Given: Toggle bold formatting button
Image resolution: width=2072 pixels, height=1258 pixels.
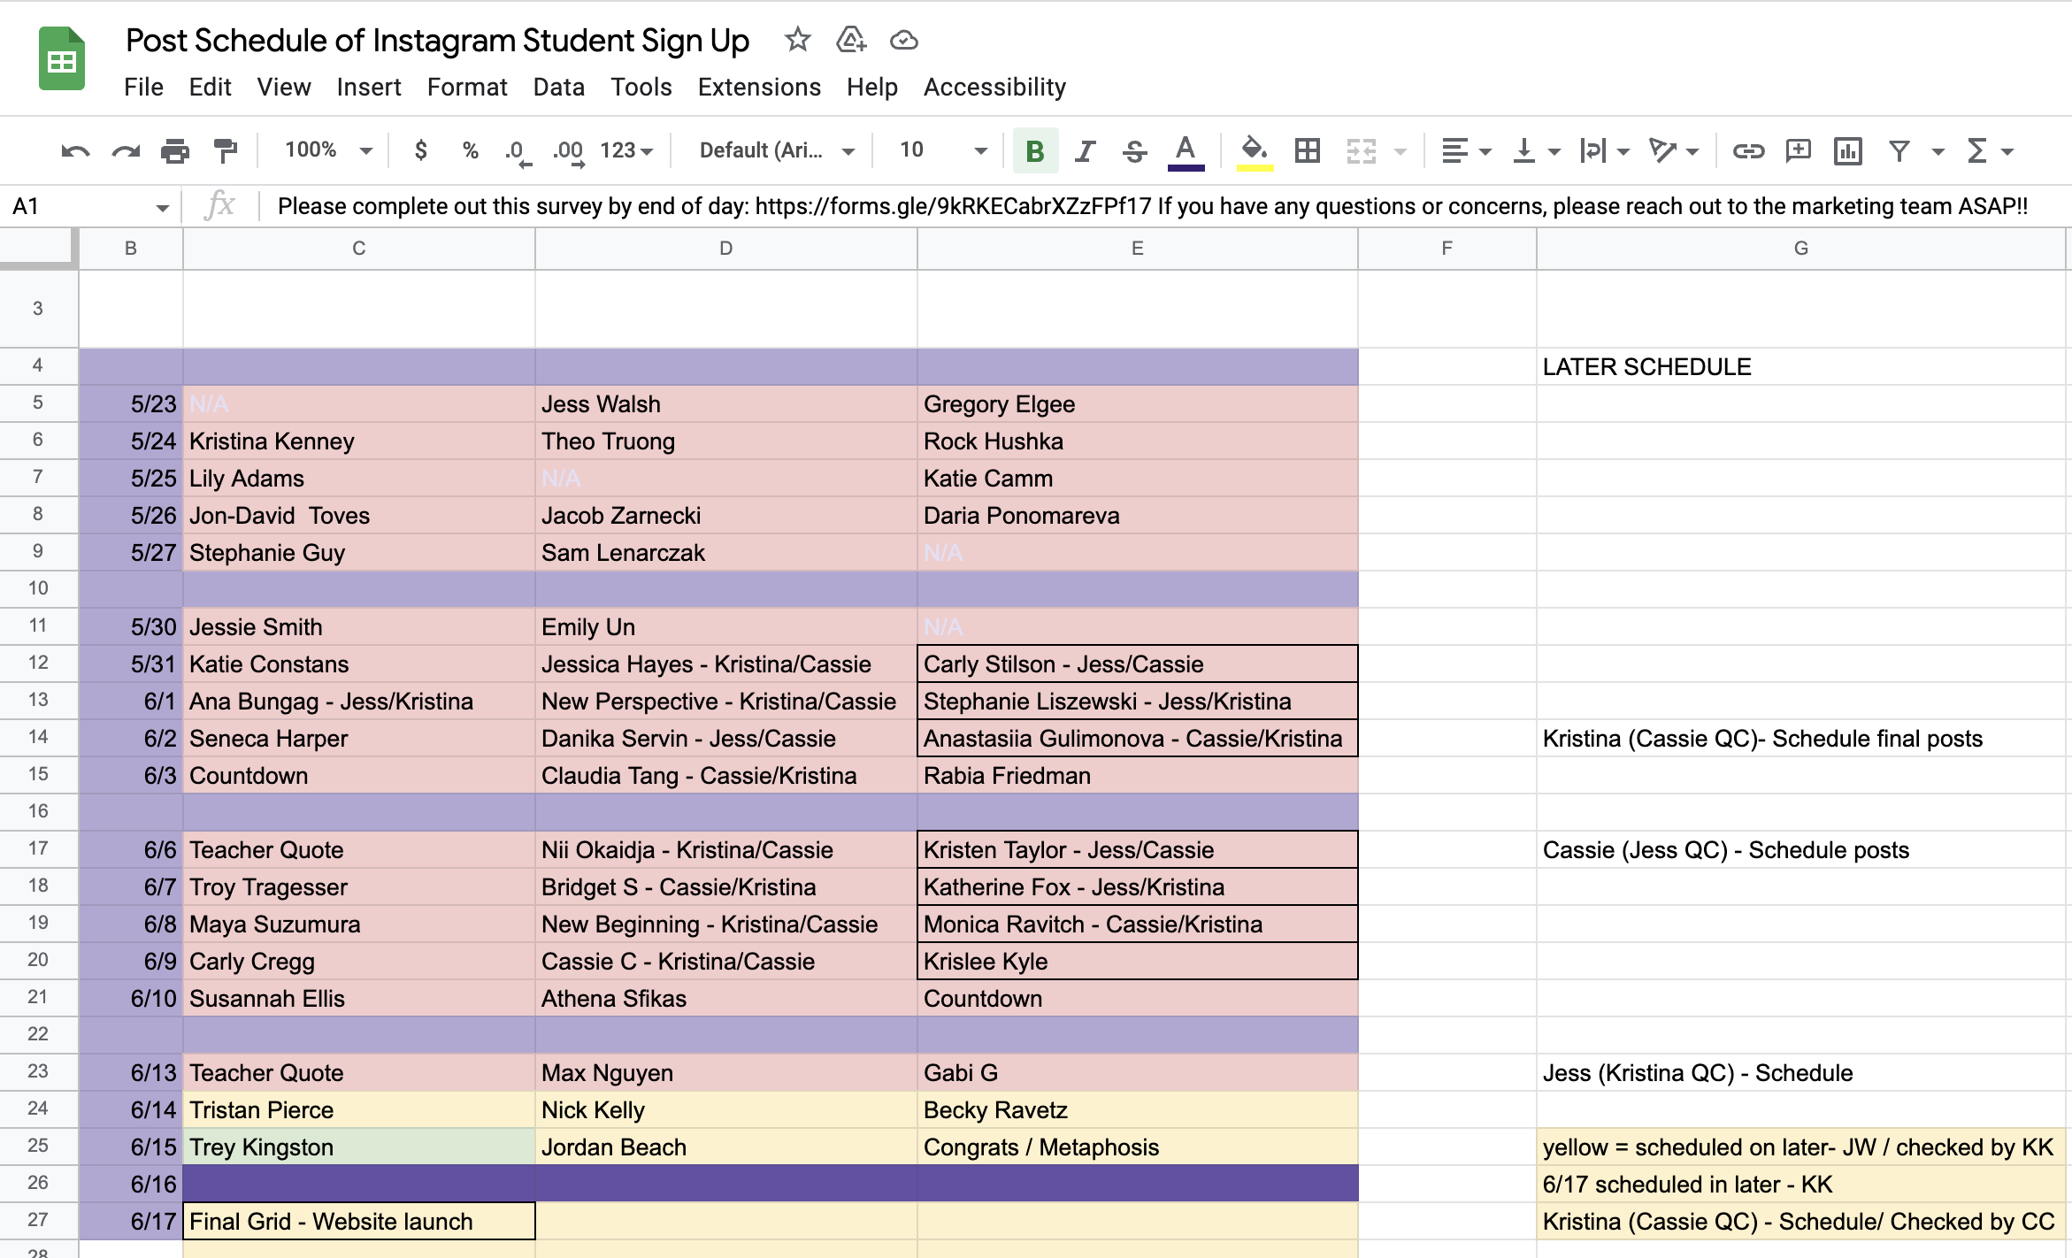Looking at the screenshot, I should click(x=1034, y=151).
